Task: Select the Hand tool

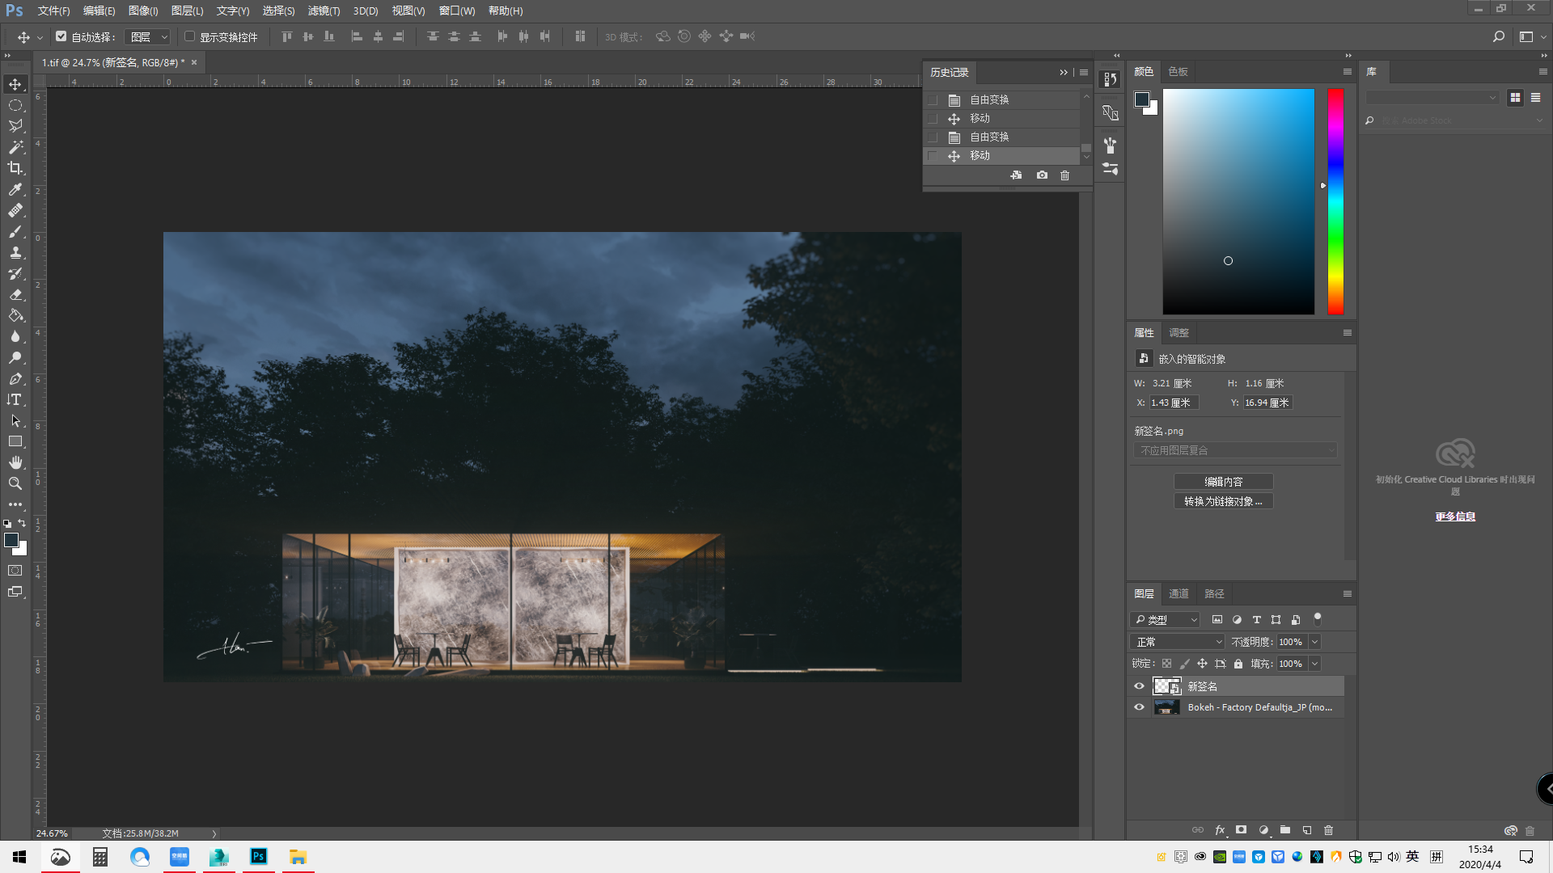Action: (x=15, y=462)
